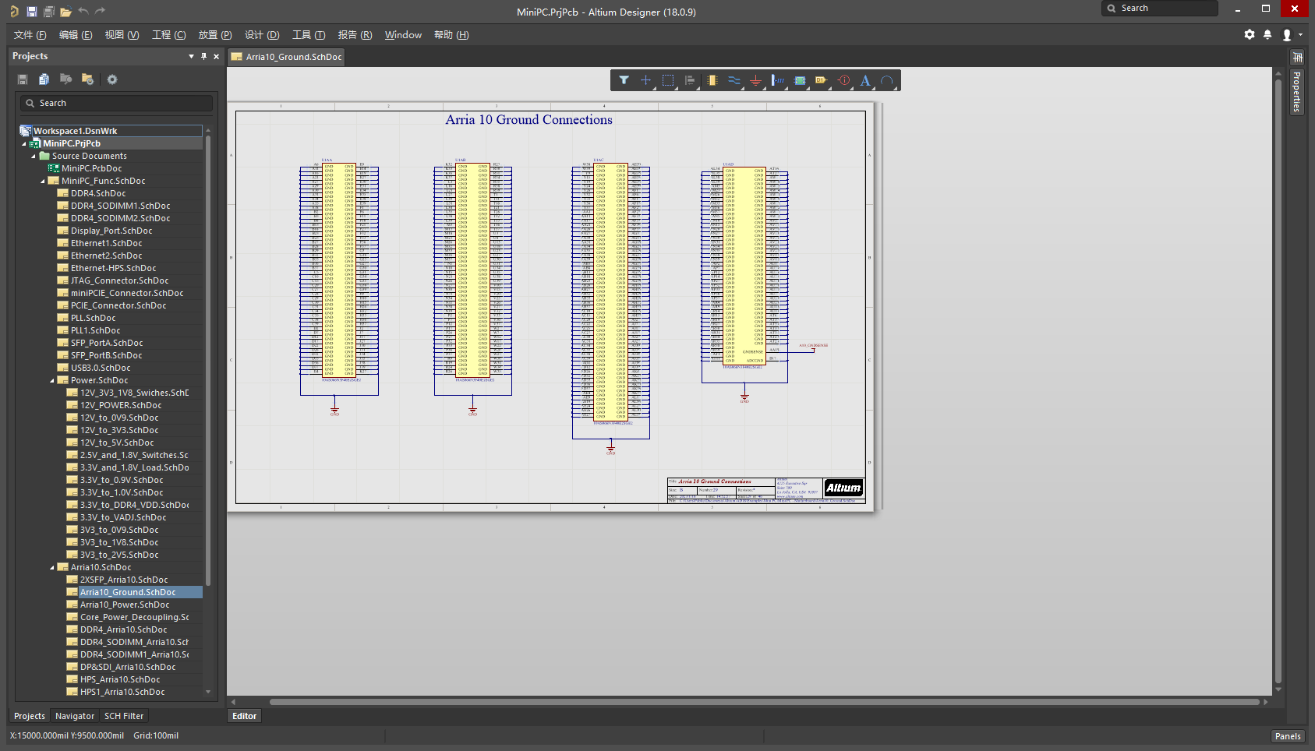
Task: Open the Panels button
Action: tap(1288, 736)
